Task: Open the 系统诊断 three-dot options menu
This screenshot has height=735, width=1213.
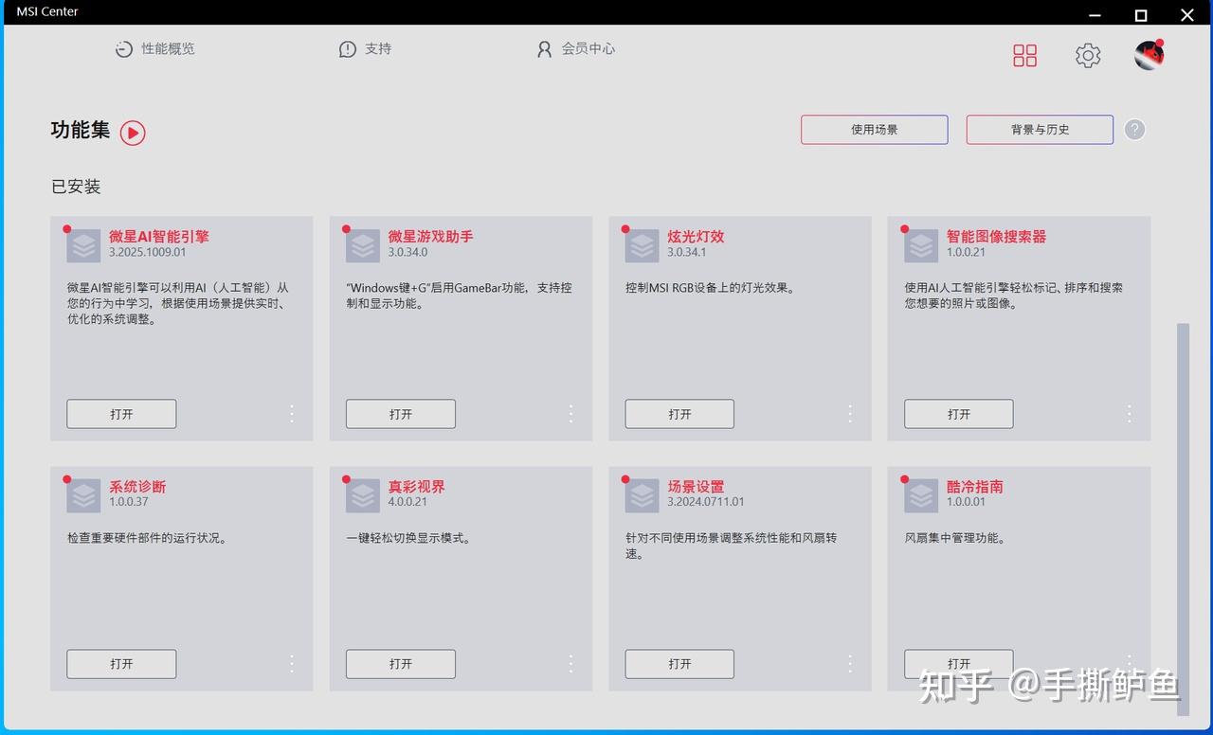Action: pyautogui.click(x=292, y=664)
